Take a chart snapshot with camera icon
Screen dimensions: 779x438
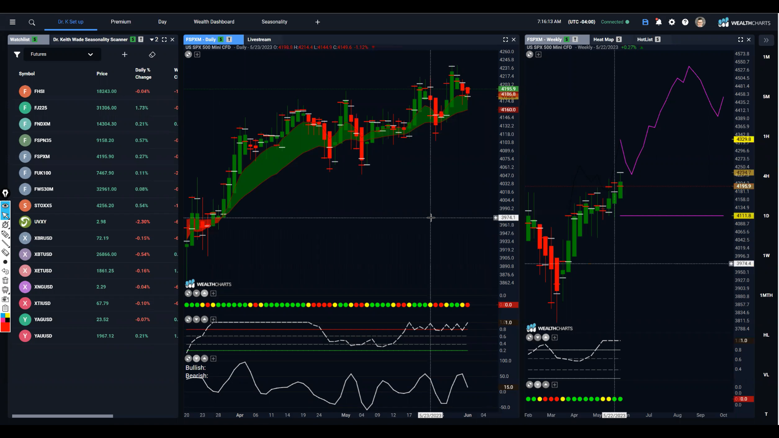pyautogui.click(x=5, y=299)
